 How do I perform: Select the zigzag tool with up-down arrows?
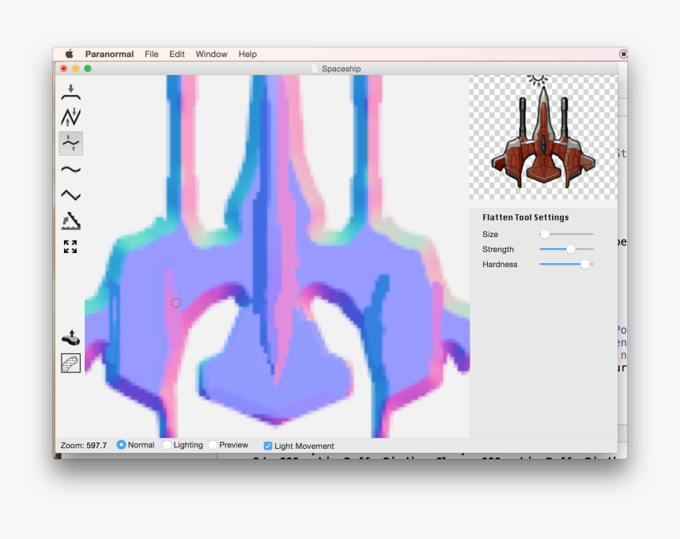pos(70,117)
